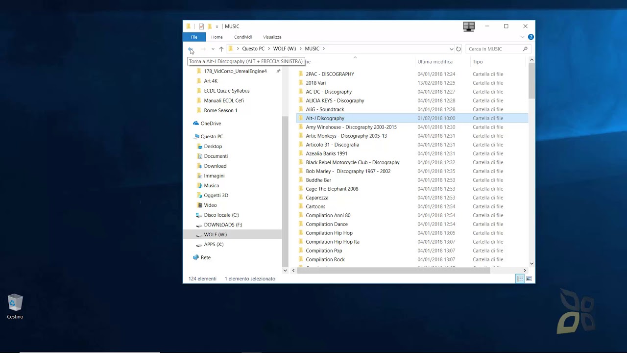Open the File ribbon tab
Viewport: 627px width, 353px height.
click(194, 37)
